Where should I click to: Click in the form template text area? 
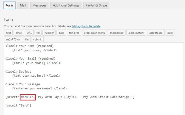[x=94, y=79]
